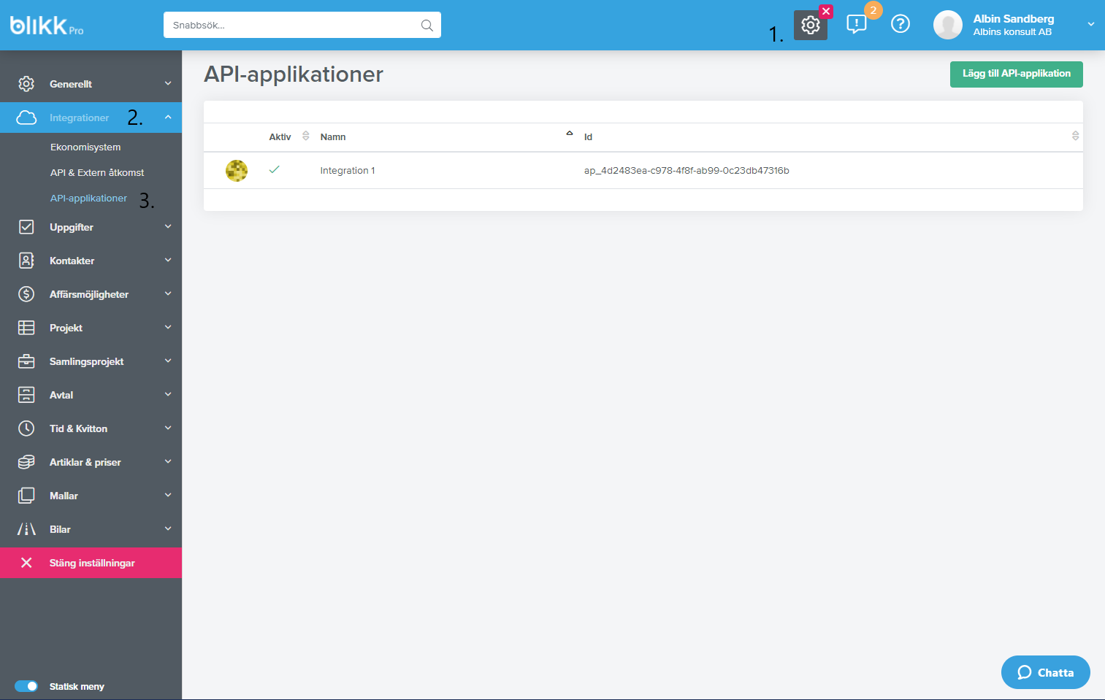The width and height of the screenshot is (1105, 700).
Task: Open the notifications feedback icon with badge
Action: pos(856,25)
